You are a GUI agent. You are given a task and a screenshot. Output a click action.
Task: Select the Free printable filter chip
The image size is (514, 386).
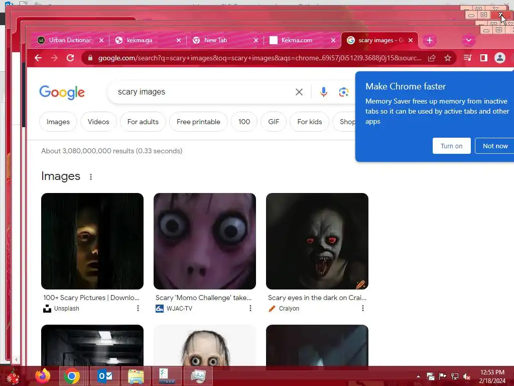click(198, 122)
